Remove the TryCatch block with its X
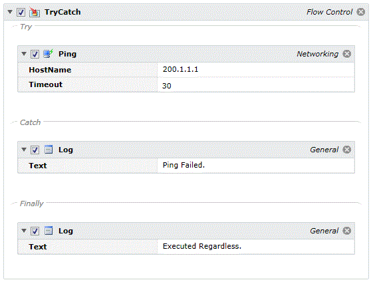Screen dimensions: 371x282 point(360,12)
